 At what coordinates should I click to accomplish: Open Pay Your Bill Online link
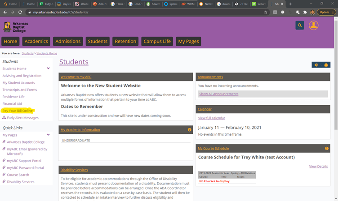pos(18,111)
